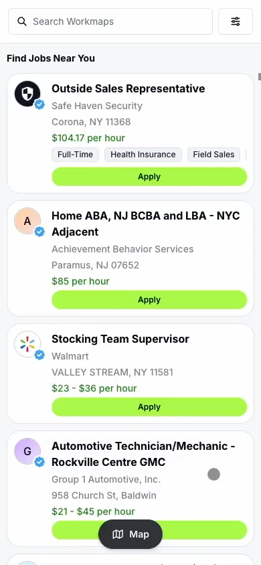Open the Map view button
261x565 pixels.
130,534
